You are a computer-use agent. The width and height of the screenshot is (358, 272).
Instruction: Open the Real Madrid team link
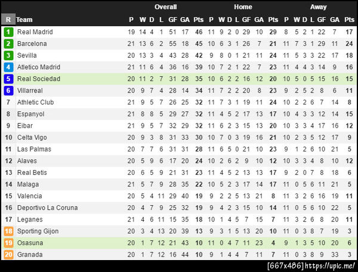(35, 32)
